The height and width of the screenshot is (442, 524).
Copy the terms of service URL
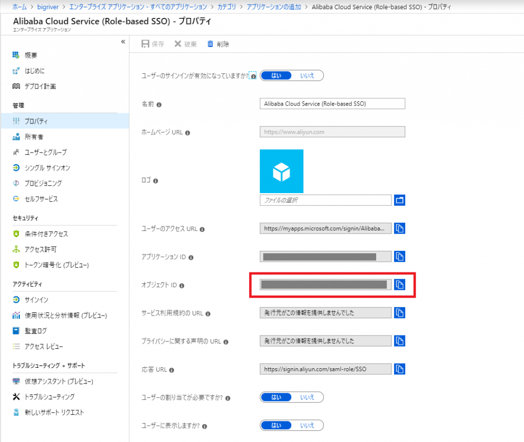coord(400,312)
